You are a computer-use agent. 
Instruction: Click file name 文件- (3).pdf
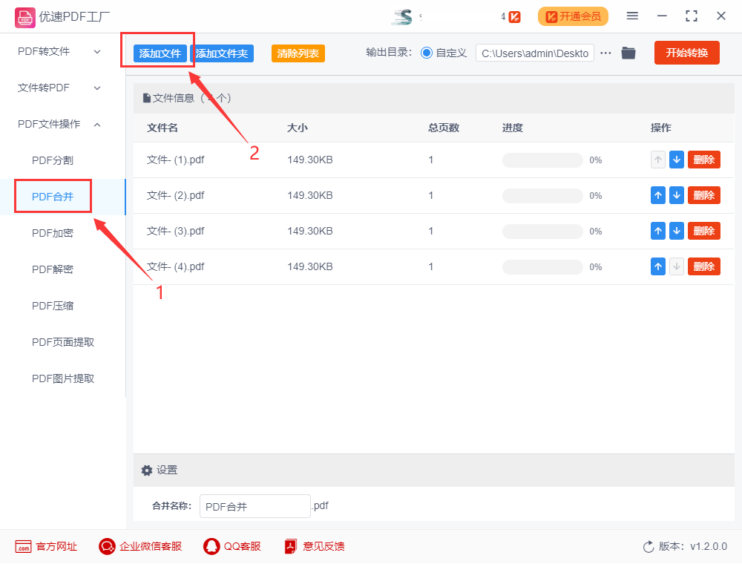[175, 231]
